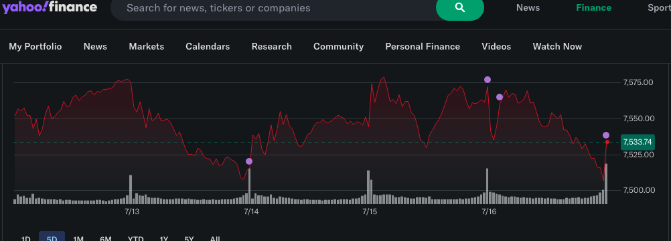The height and width of the screenshot is (241, 671).
Task: Click the 7/13 date label
Action: (x=132, y=212)
